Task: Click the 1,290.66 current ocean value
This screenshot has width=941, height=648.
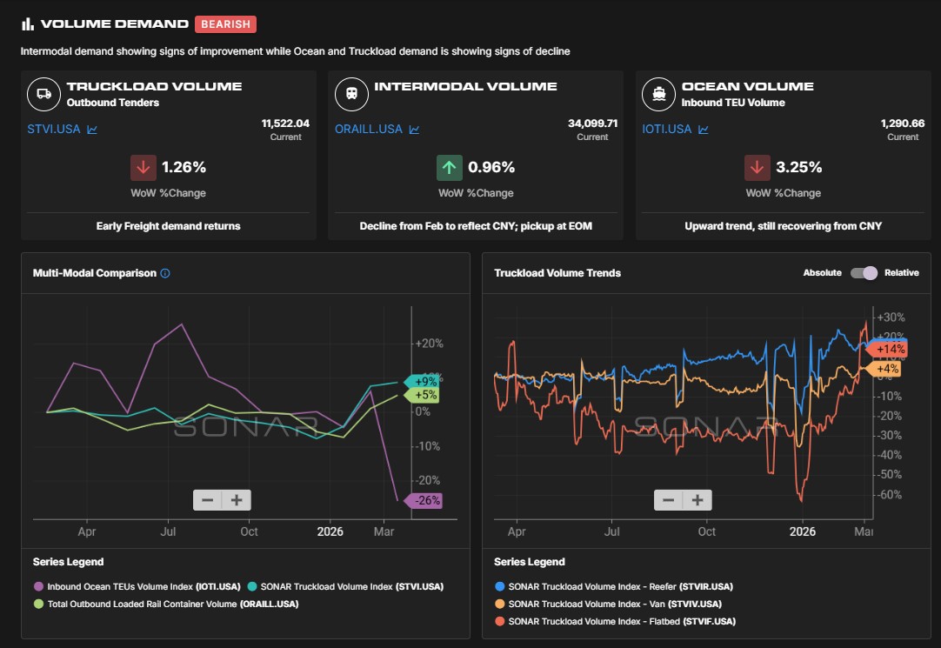Action: click(x=903, y=124)
